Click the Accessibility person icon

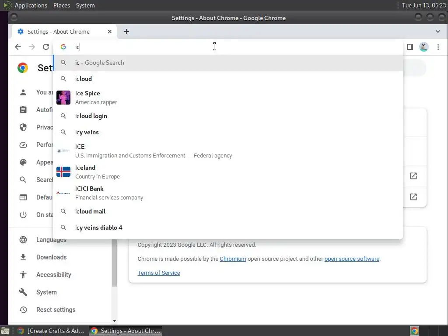(23, 275)
